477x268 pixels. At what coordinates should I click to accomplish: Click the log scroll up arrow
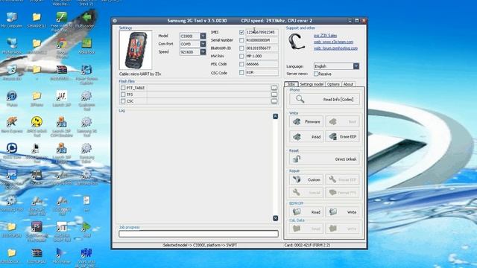(x=275, y=116)
